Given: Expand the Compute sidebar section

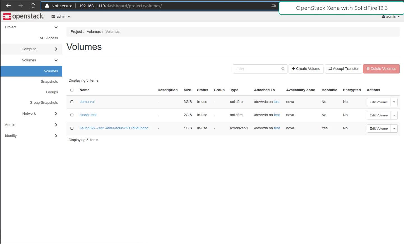Looking at the screenshot, I should pyautogui.click(x=31, y=49).
